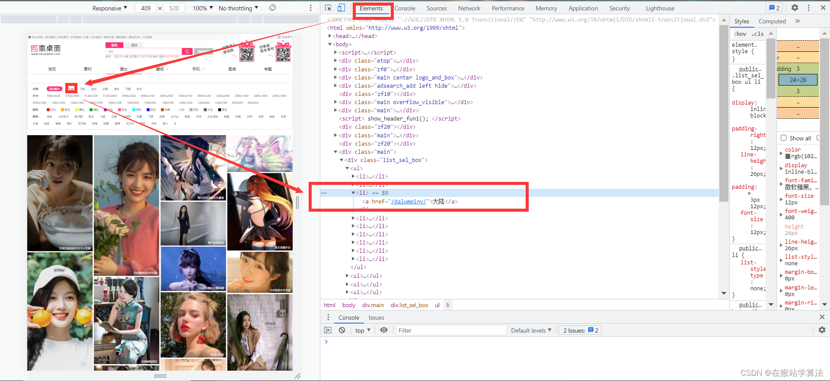This screenshot has width=830, height=381.
Task: Toggle the device toolbar icon
Action: pos(341,8)
